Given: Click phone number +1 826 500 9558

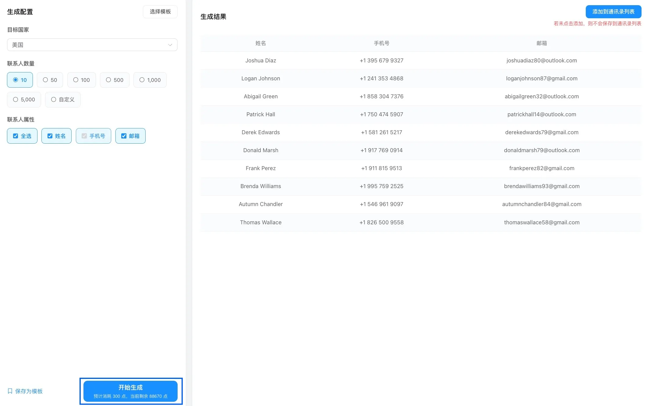Looking at the screenshot, I should [x=381, y=222].
